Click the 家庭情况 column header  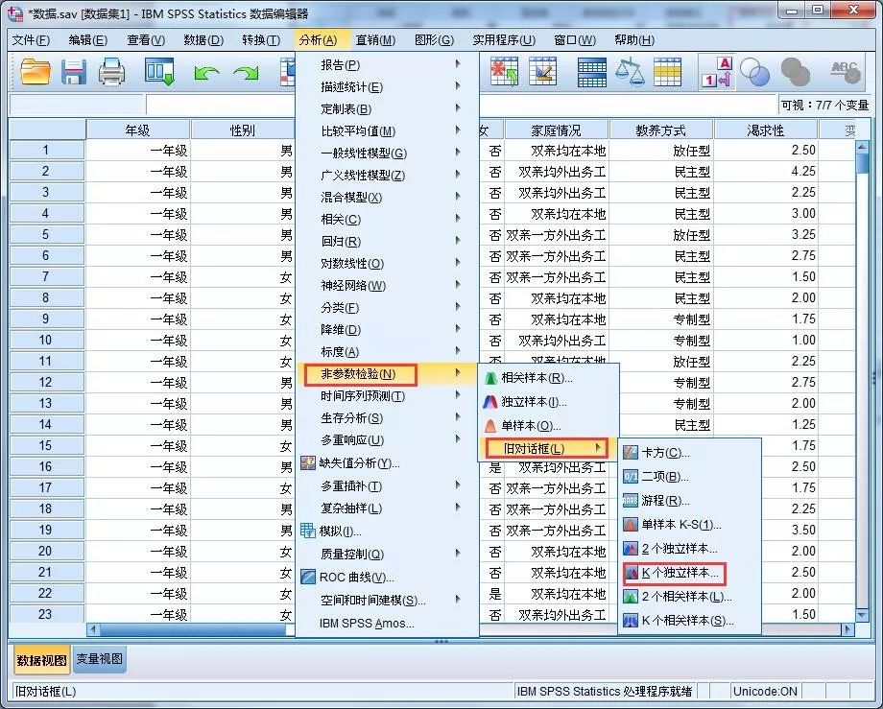pos(557,130)
